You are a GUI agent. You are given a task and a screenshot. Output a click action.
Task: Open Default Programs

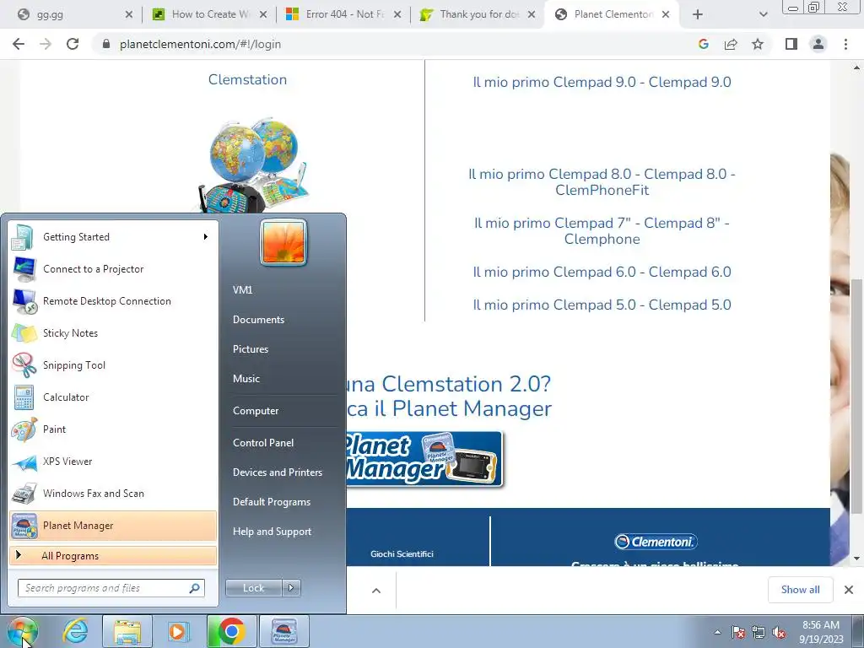271,502
